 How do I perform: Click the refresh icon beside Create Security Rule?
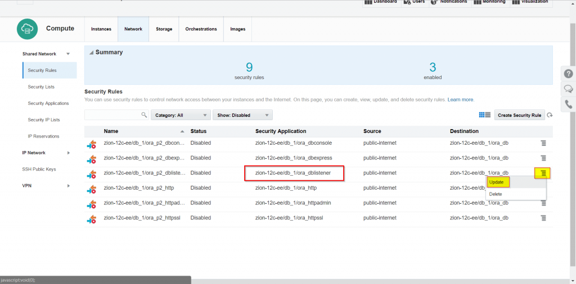pos(550,115)
